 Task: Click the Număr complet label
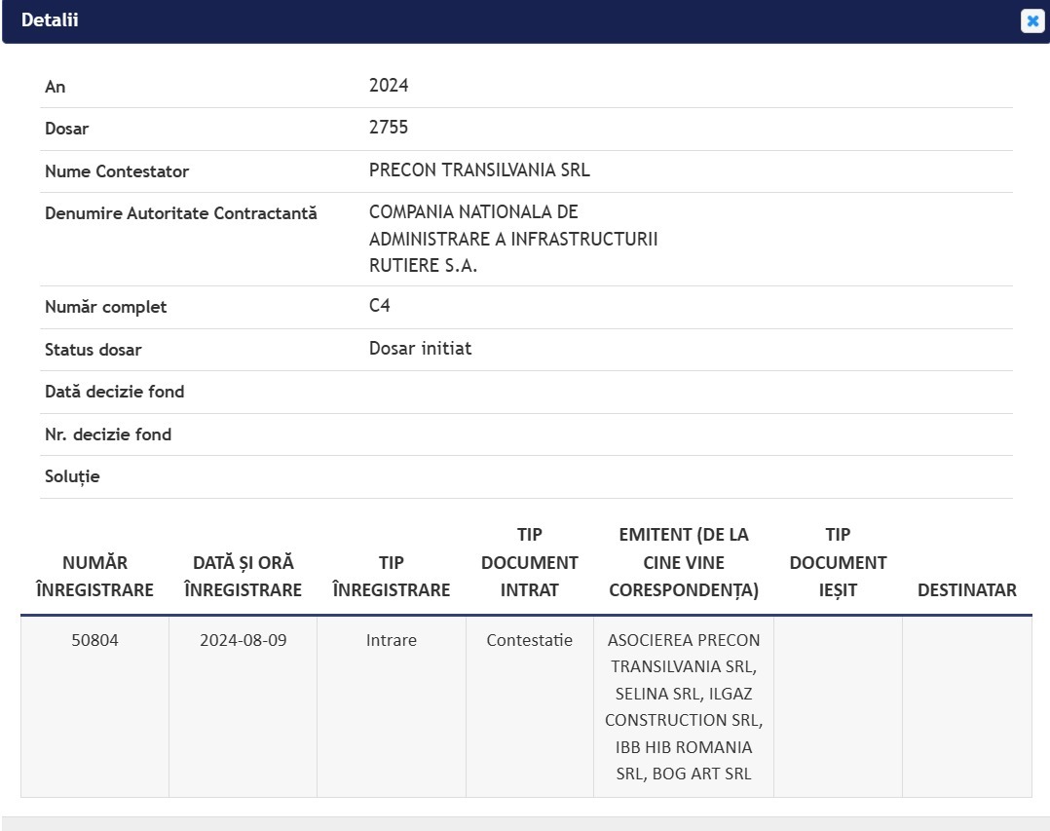pos(106,307)
